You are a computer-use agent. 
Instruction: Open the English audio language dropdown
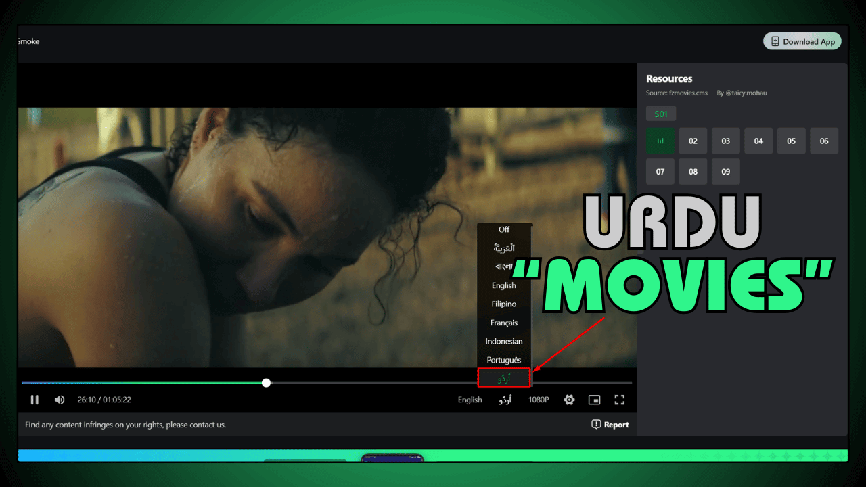[470, 400]
